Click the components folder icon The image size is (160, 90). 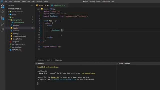tap(11, 20)
